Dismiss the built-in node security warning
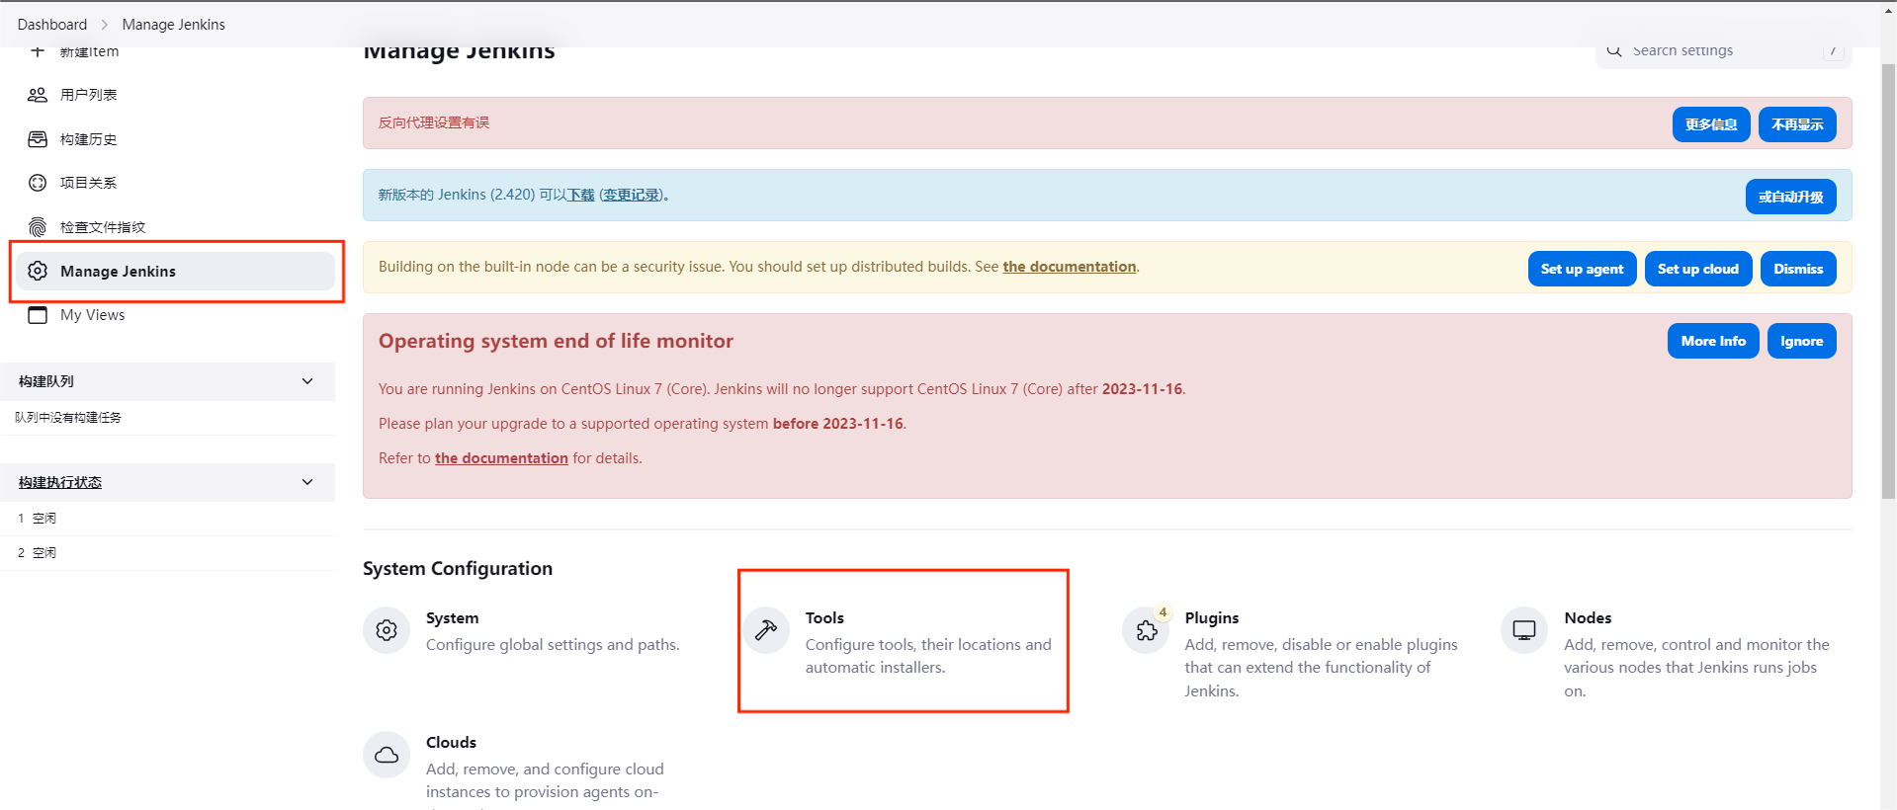 pyautogui.click(x=1798, y=269)
